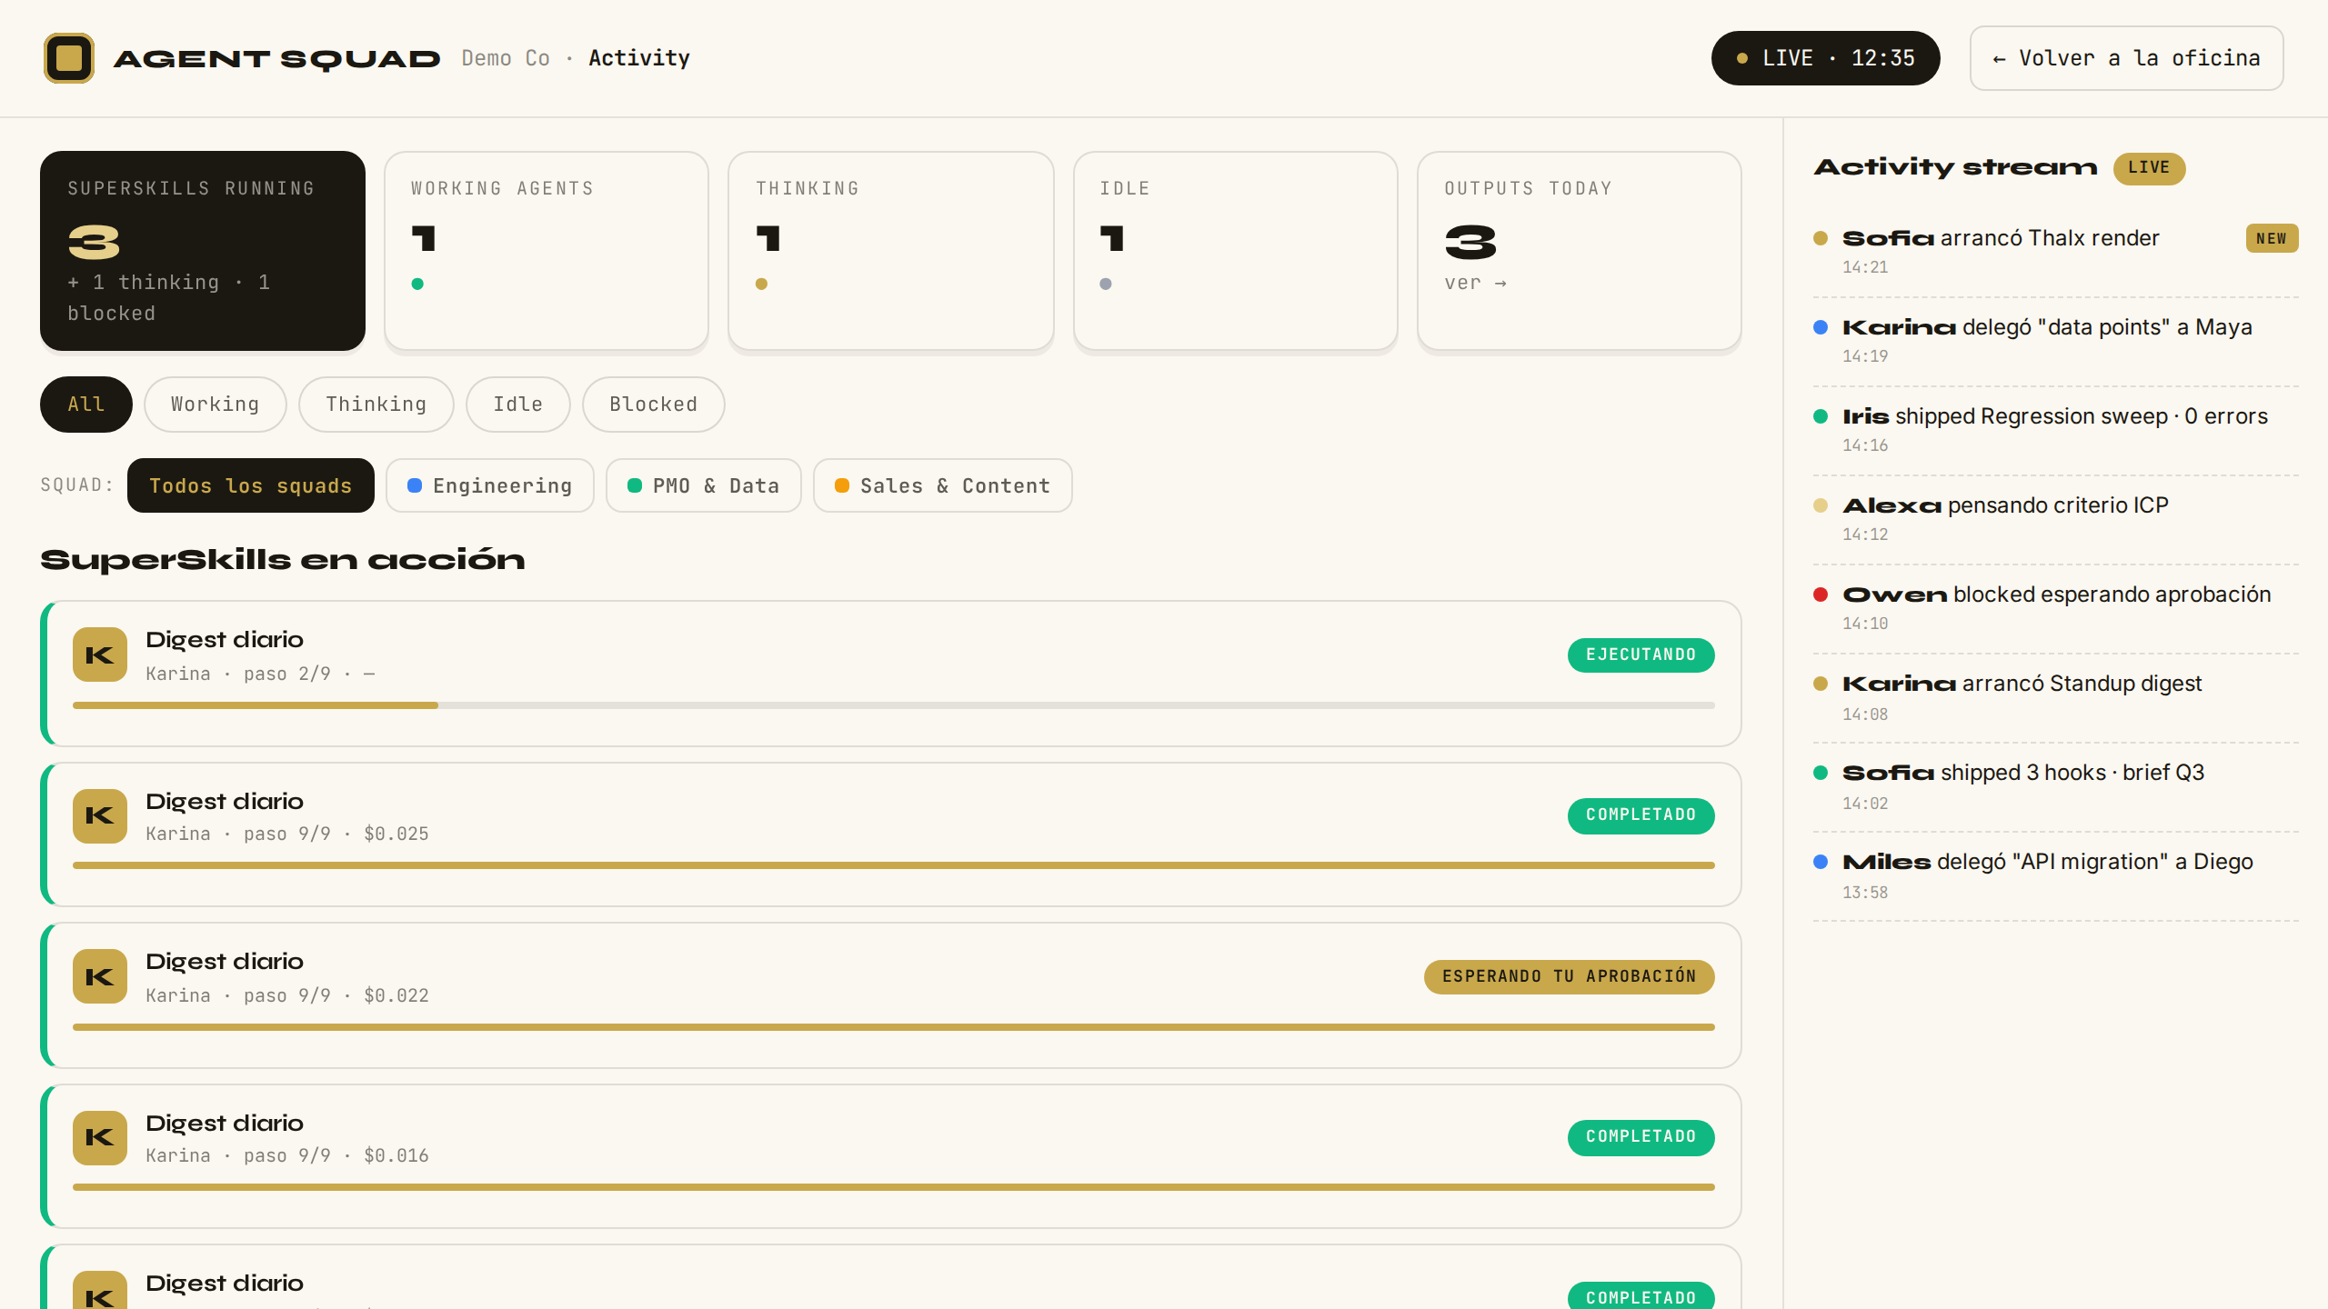This screenshot has height=1309, width=2328.
Task: Click the EJECUTANDO status badge
Action: click(x=1641, y=654)
